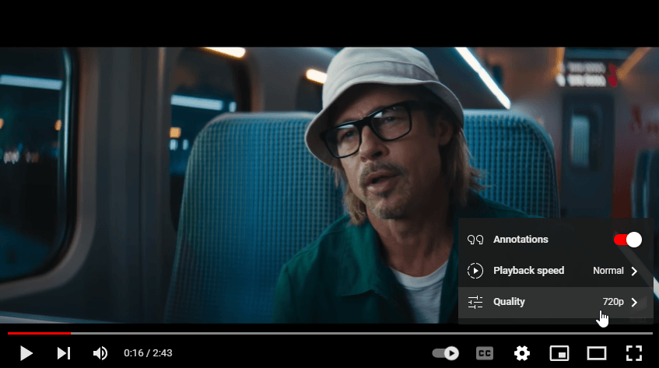The height and width of the screenshot is (368, 659).
Task: Click the 720p quality value
Action: click(x=613, y=302)
